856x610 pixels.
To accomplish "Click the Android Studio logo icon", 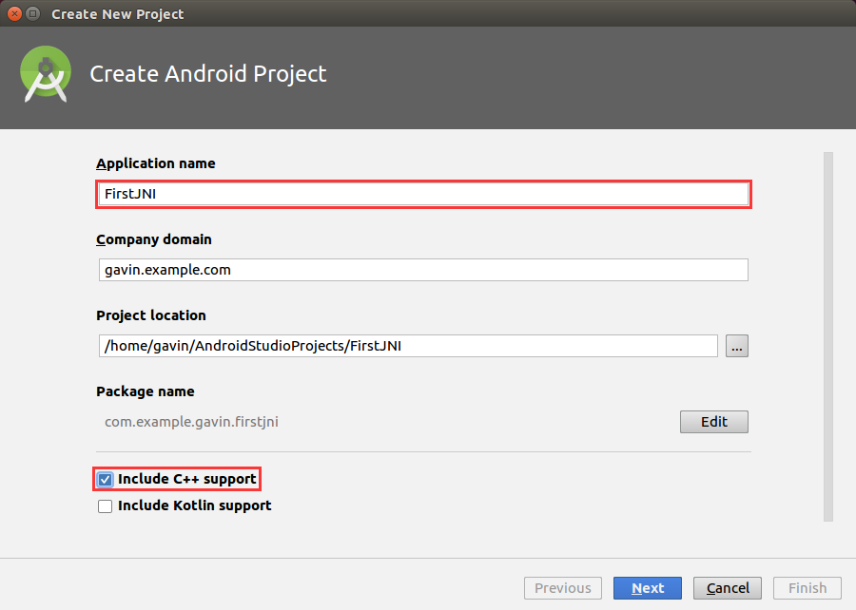I will pos(46,74).
